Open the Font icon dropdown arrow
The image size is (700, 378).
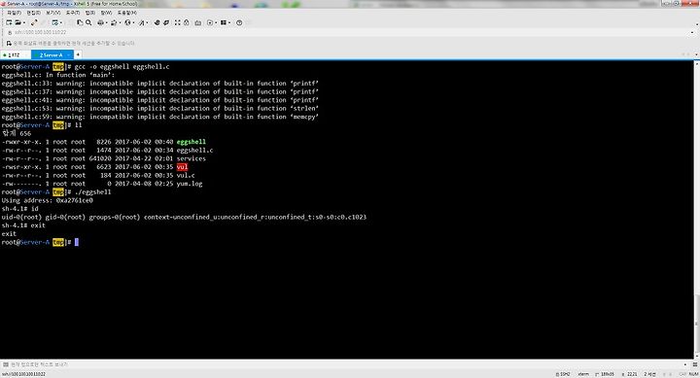click(x=148, y=22)
